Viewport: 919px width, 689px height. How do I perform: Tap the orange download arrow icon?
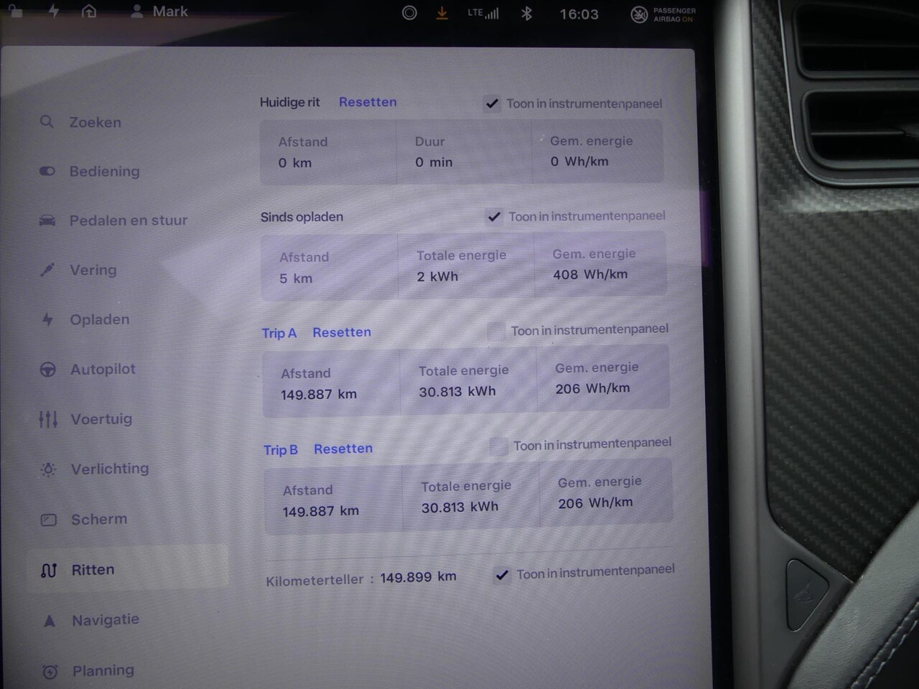coord(442,13)
